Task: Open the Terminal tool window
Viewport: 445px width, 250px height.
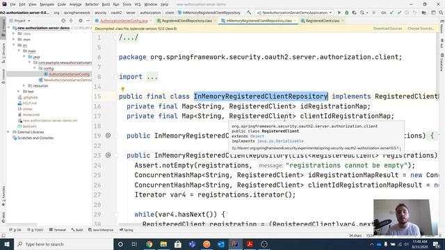Action: click(x=58, y=230)
